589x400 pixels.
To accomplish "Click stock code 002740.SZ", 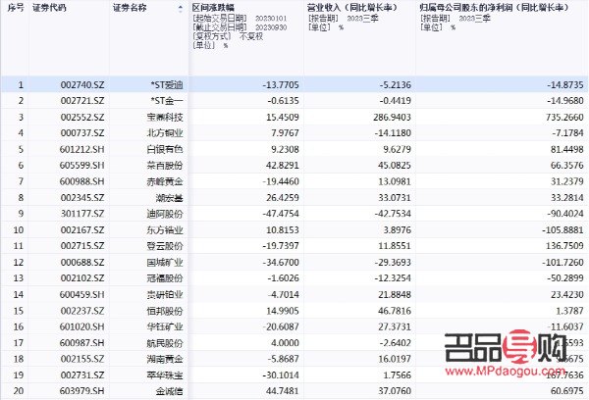I will coord(82,84).
